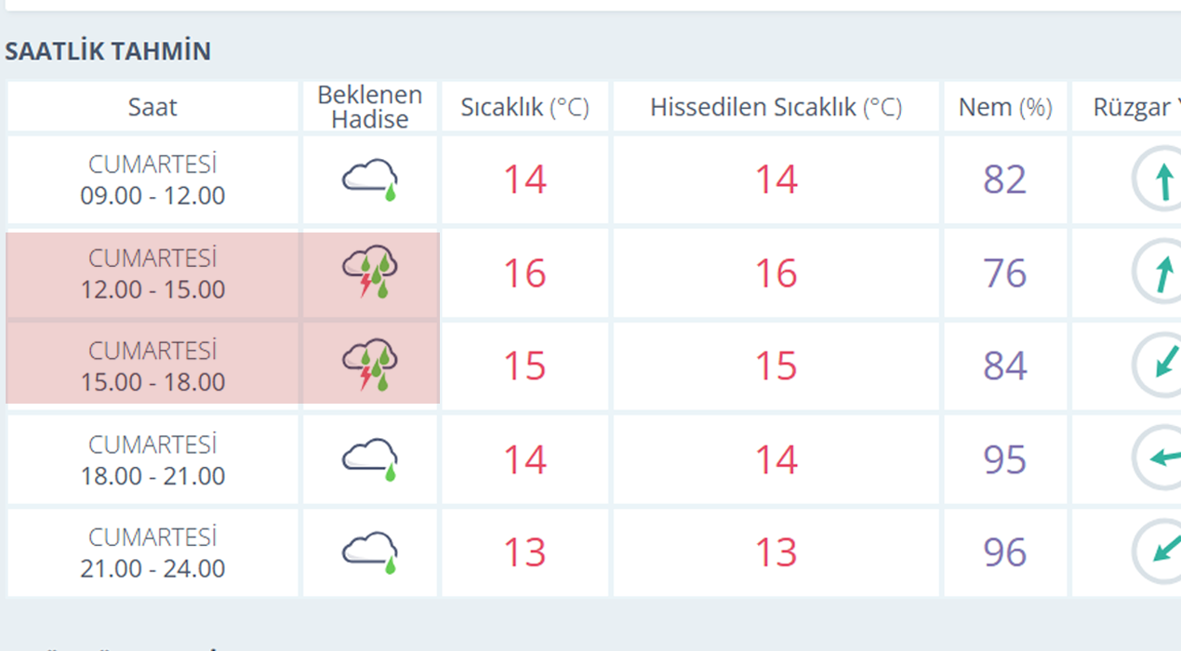
Task: Click the Hissedilen Sıcaklık column header
Action: [x=776, y=107]
